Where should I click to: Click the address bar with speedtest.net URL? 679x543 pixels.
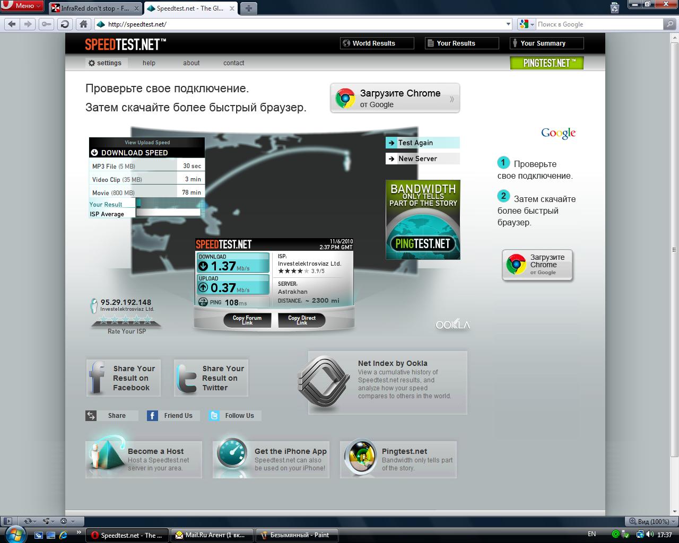pos(303,24)
